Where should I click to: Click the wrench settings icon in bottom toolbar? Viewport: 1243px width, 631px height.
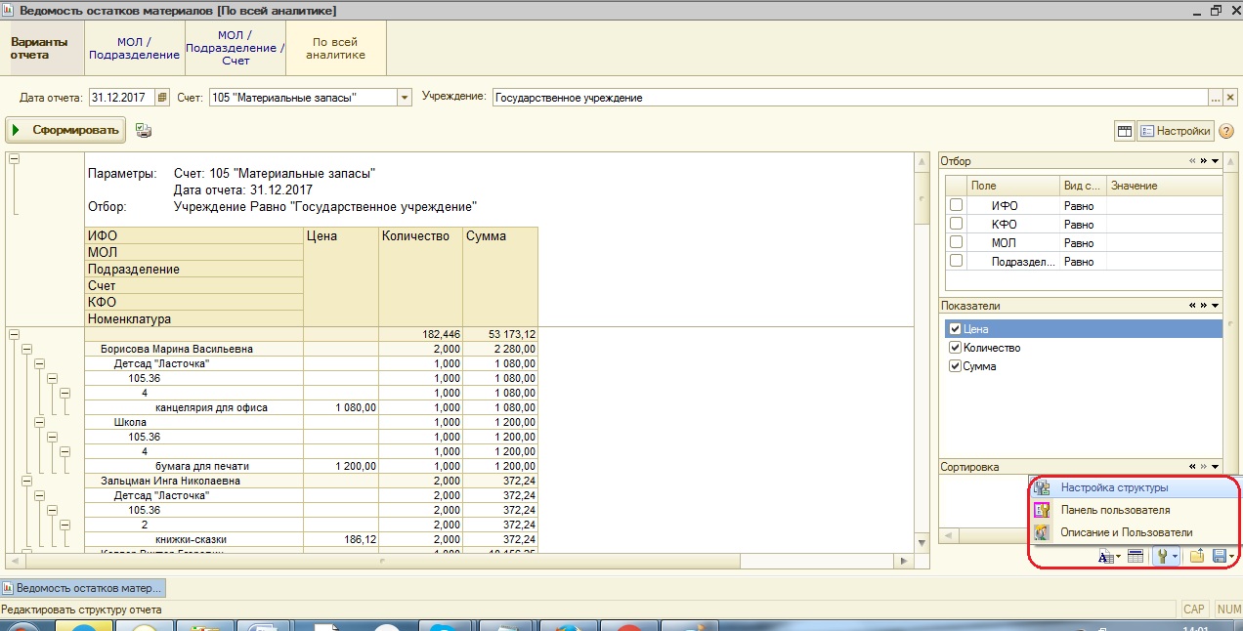pyautogui.click(x=1163, y=557)
